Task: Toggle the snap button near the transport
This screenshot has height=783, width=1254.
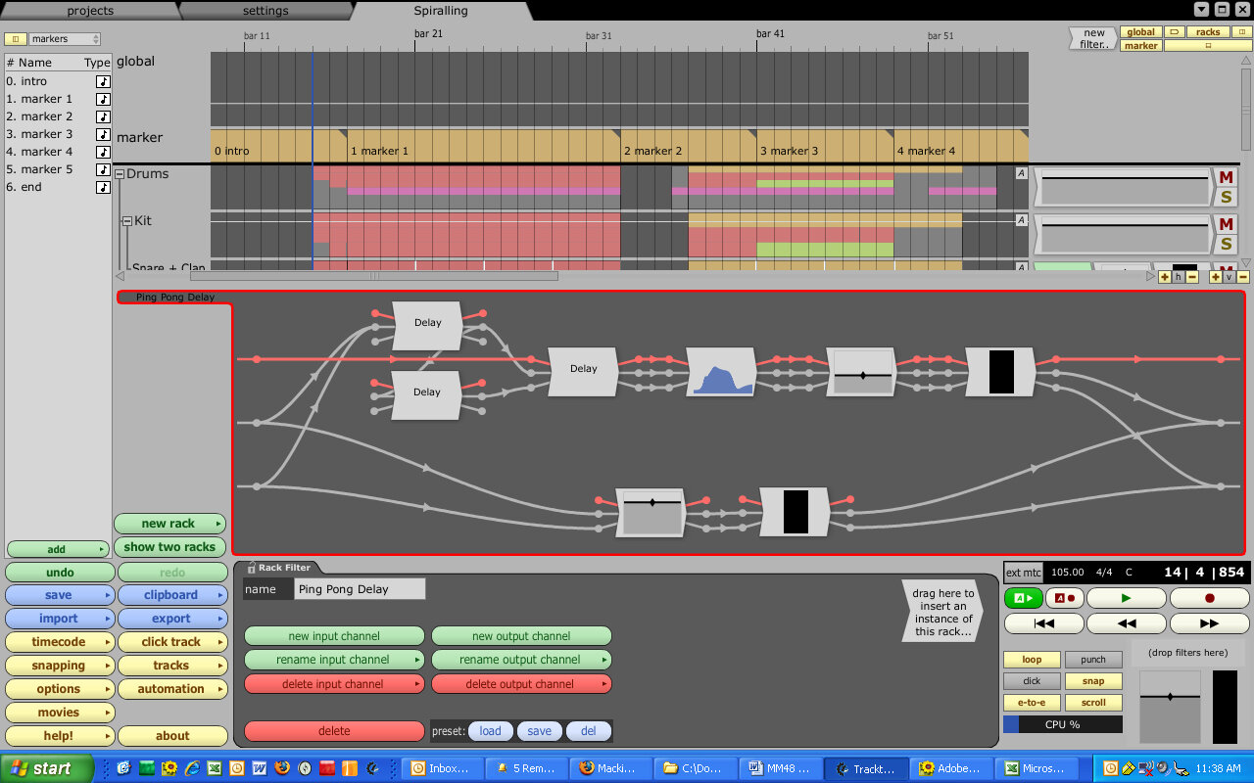Action: click(1093, 681)
